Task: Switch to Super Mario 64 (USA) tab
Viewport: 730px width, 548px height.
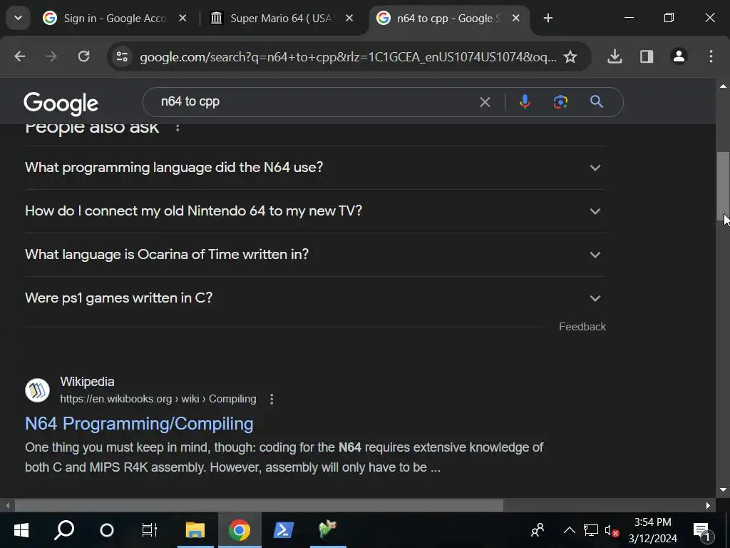Action: [282, 18]
